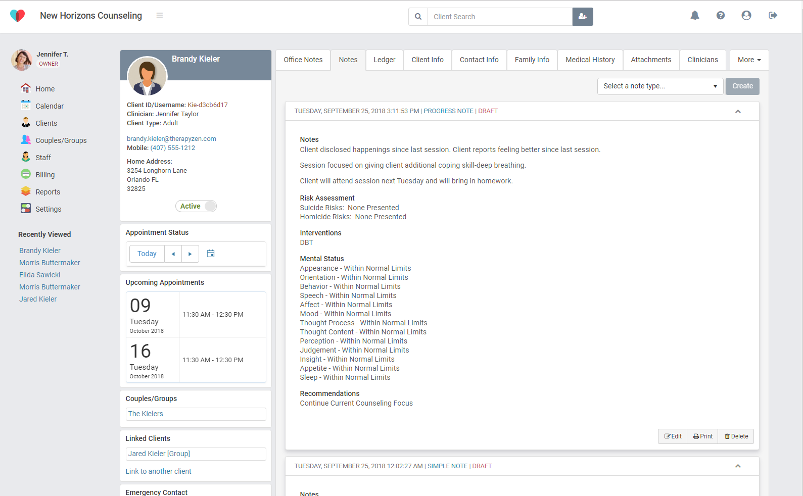
Task: Switch to the Contact Info tab
Action: [479, 60]
